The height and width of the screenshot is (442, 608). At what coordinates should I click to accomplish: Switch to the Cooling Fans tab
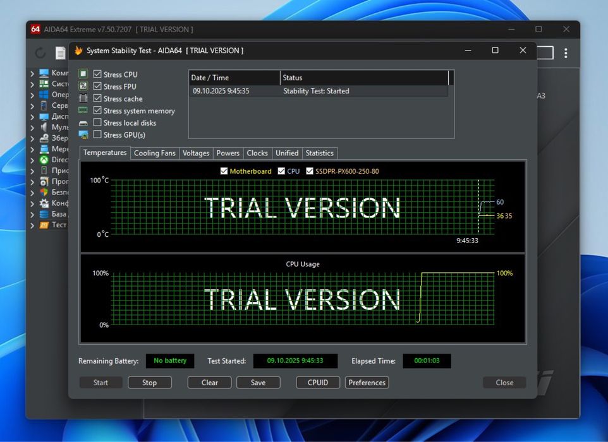click(x=155, y=153)
